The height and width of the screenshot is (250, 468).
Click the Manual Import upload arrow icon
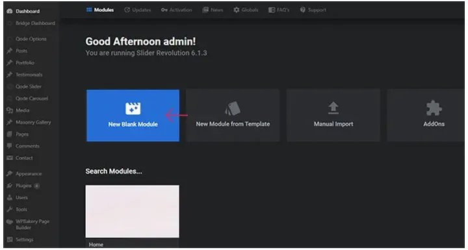333,108
